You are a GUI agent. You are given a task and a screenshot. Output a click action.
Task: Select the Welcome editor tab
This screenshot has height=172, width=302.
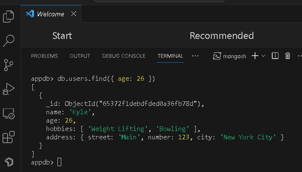(50, 14)
